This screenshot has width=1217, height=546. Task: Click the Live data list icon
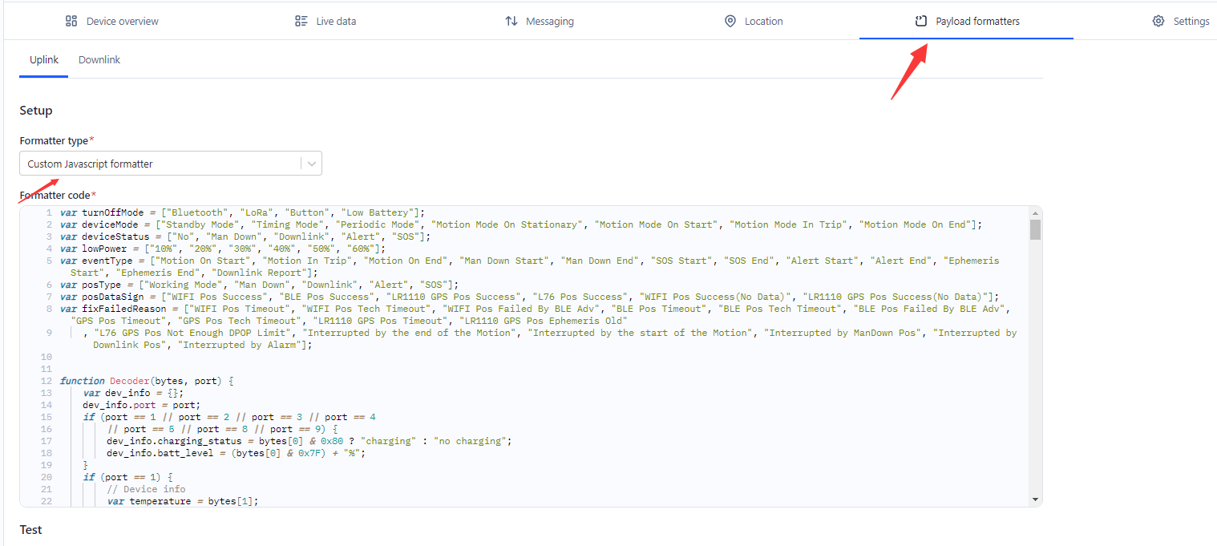pyautogui.click(x=301, y=21)
